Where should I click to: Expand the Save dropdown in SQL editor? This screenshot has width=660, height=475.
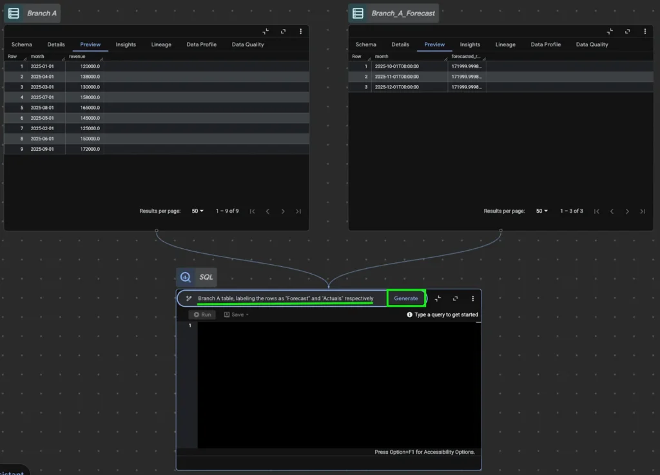pos(236,315)
